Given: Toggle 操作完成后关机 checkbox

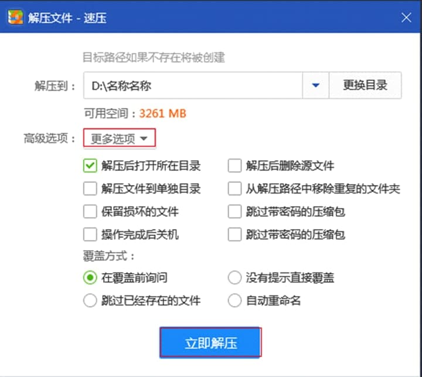Looking at the screenshot, I should tap(90, 235).
